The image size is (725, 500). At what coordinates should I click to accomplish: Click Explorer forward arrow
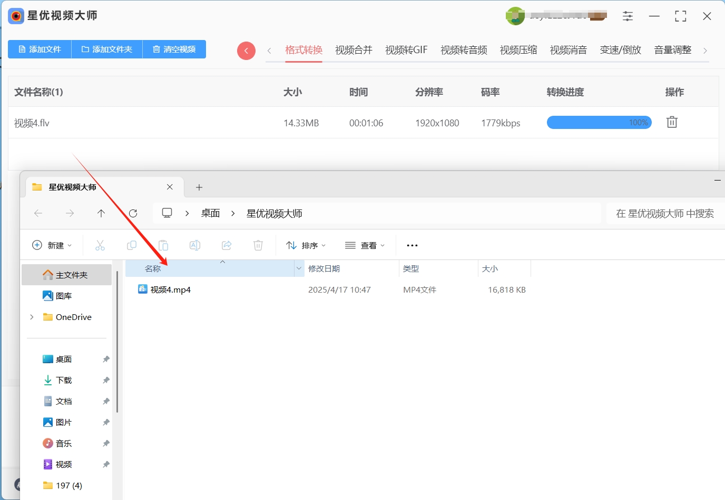70,213
